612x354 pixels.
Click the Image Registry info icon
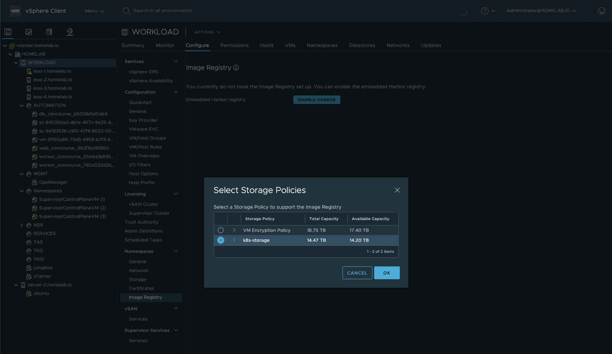(x=236, y=68)
